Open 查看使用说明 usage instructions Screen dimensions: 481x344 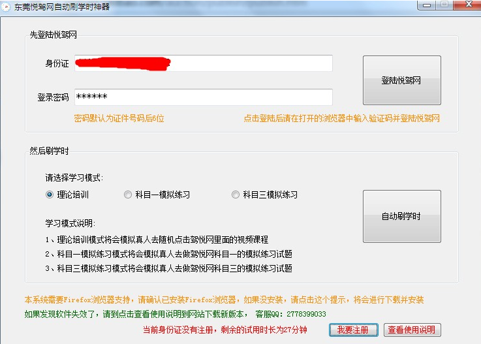click(412, 330)
